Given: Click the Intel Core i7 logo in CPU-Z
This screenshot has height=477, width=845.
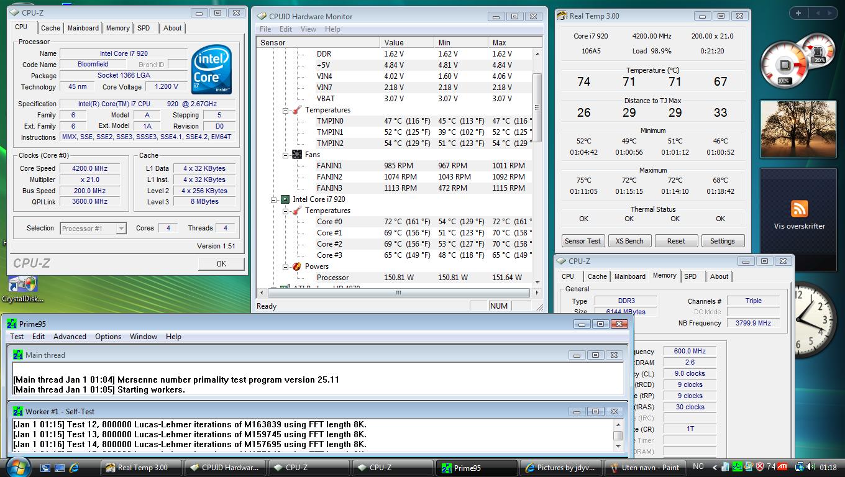Looking at the screenshot, I should (x=212, y=69).
